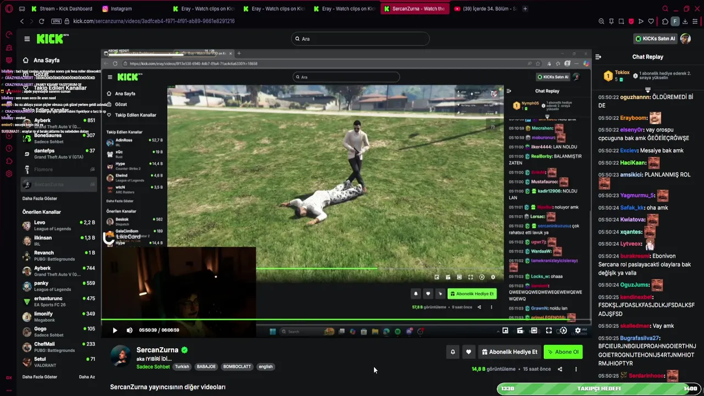Click the user profile avatar top right
Image resolution: width=704 pixels, height=396 pixels.
(685, 38)
